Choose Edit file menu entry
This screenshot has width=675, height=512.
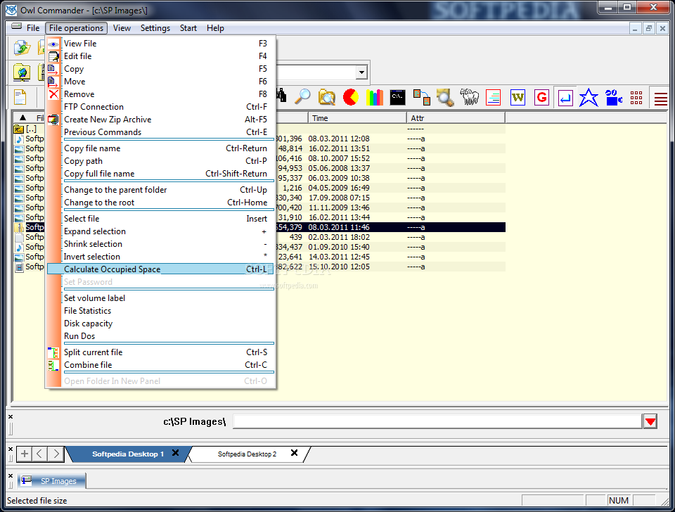[160, 56]
